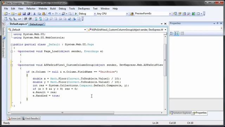The width and height of the screenshot is (225, 127).
Task: Open the Build menu
Action: pyautogui.click(x=53, y=8)
